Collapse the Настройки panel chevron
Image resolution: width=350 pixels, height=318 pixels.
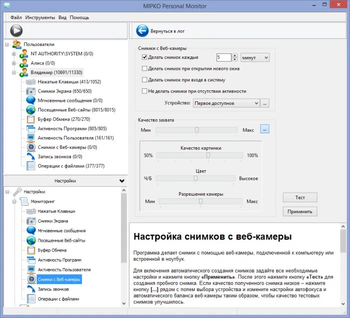click(x=122, y=181)
